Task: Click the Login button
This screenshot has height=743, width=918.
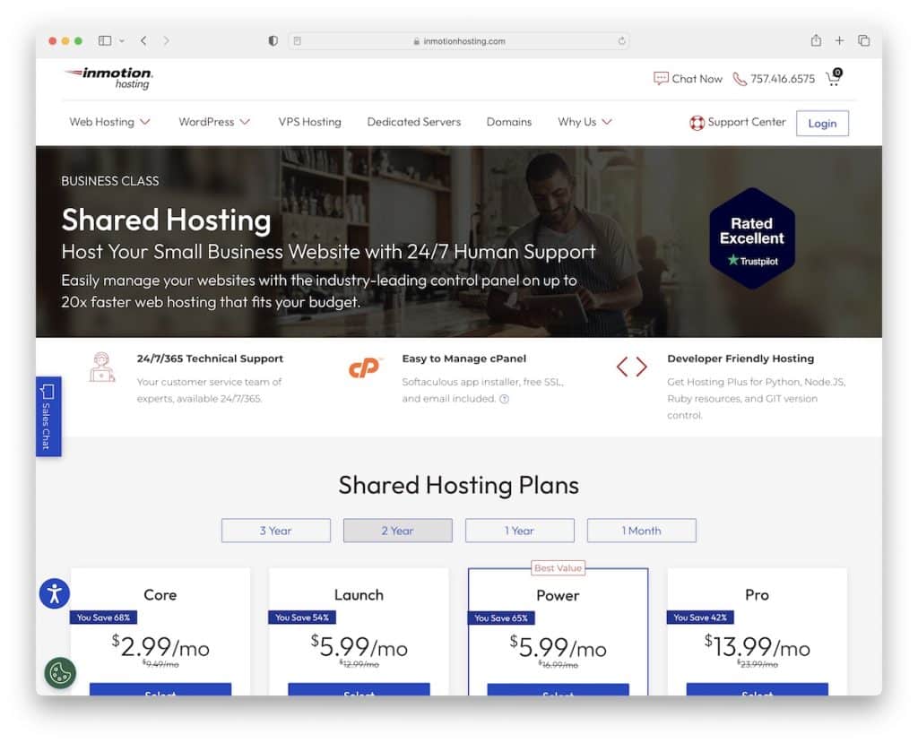Action: click(822, 123)
